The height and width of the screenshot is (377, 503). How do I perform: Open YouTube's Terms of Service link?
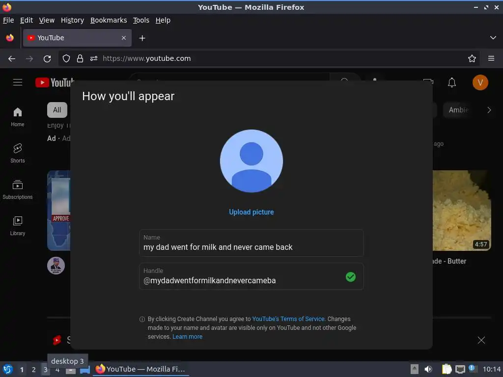[289, 319]
